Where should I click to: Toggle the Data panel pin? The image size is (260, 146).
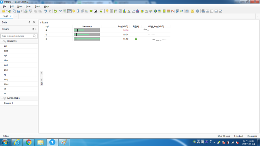coord(29,22)
